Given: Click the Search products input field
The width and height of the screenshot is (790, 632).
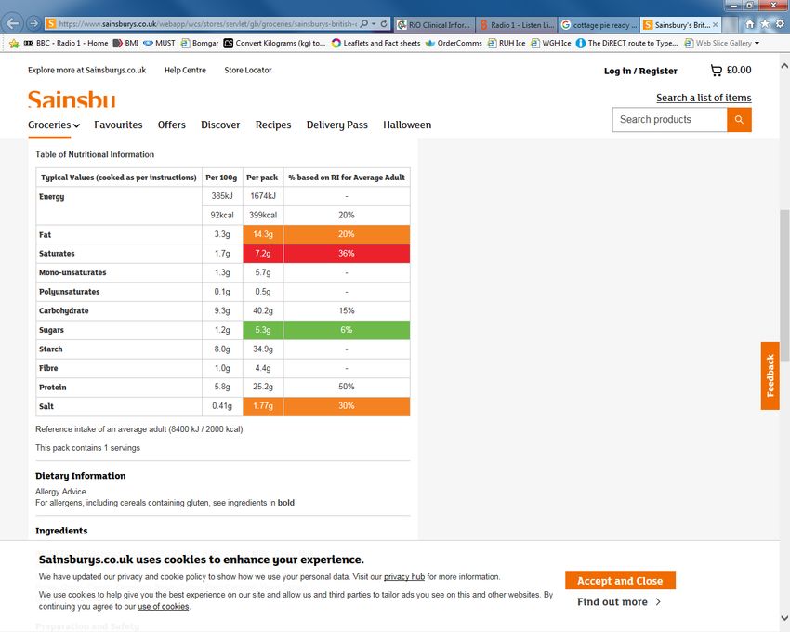Looking at the screenshot, I should pos(669,120).
